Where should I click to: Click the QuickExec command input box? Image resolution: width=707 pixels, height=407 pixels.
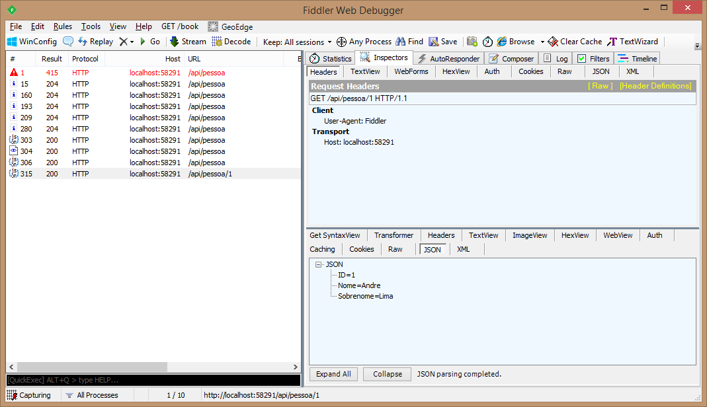(x=153, y=380)
